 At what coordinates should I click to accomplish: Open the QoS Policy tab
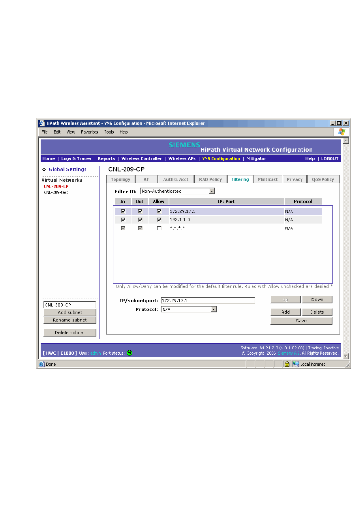(323, 179)
